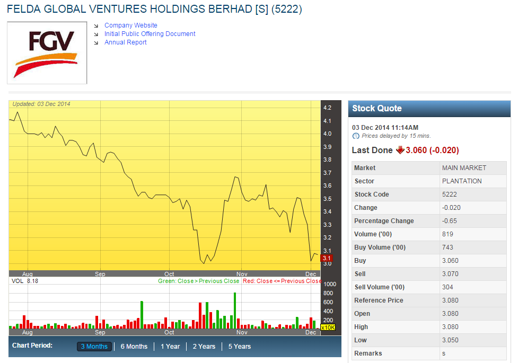Click the yellow x10K volume scale label
The image size is (518, 363).
point(328,327)
